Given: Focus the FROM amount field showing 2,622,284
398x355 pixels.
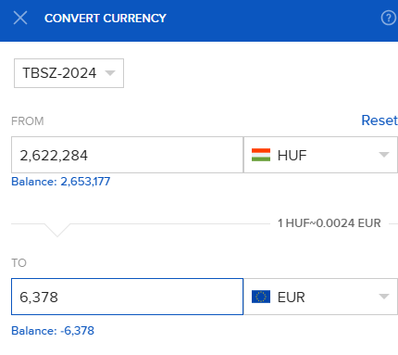Looking at the screenshot, I should [x=127, y=155].
